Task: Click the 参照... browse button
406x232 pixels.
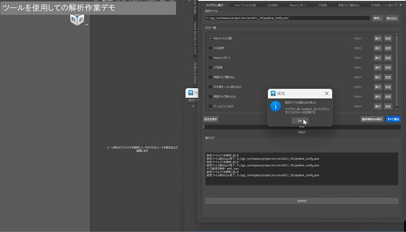Action: (x=378, y=18)
